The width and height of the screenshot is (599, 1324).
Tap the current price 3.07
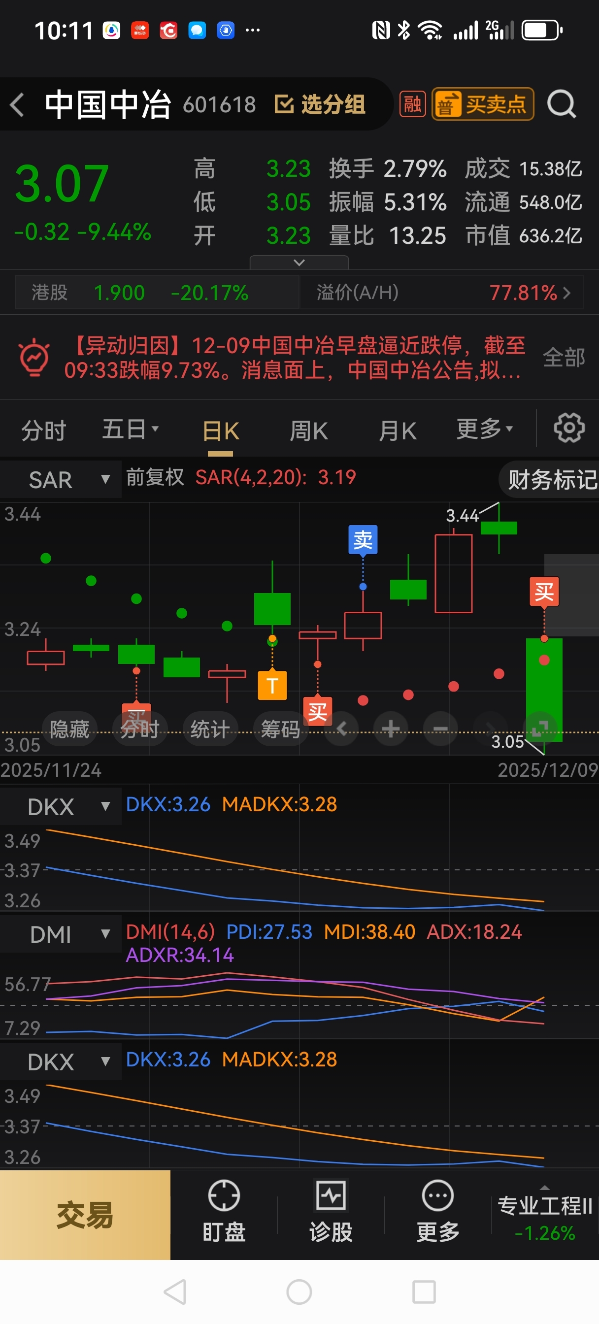coord(62,184)
